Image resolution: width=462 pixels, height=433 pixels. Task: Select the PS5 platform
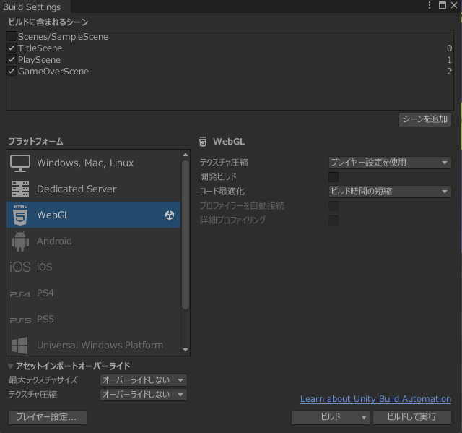click(93, 319)
